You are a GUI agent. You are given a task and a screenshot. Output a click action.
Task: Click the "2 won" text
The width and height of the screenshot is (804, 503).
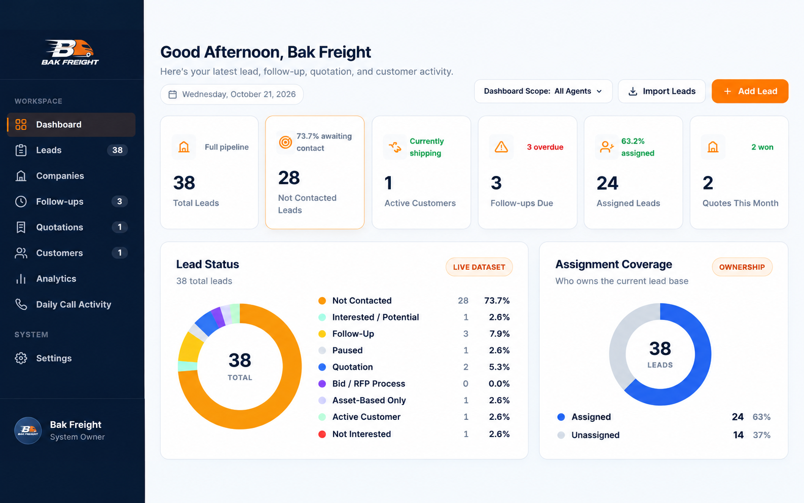[762, 147]
